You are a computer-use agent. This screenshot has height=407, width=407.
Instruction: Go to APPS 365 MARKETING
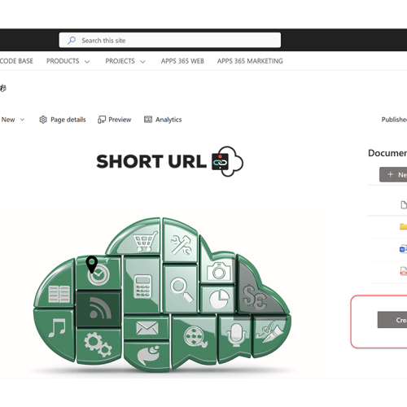coord(250,61)
